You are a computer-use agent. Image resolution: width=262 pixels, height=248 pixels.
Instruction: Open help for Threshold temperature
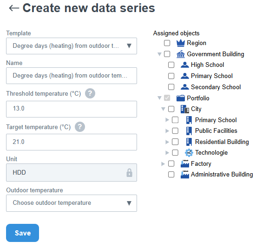90,93
